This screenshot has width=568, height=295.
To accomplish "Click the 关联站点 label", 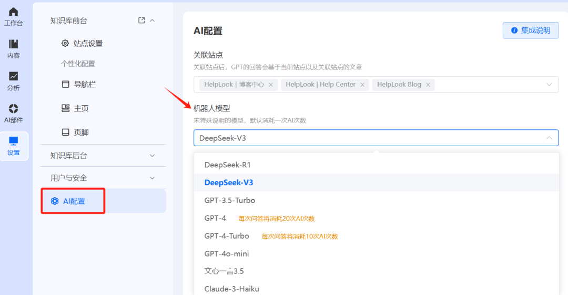I will (x=208, y=55).
